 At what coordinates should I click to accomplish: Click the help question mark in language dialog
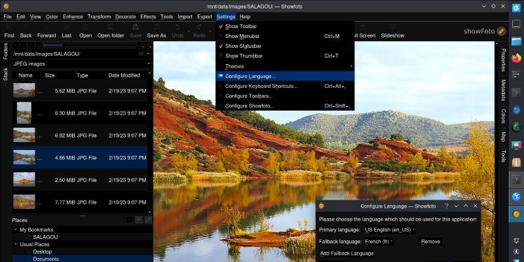click(446, 206)
